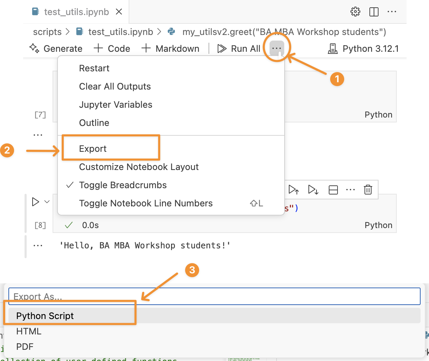Viewport: 429px width, 361px height.
Task: Click the Export As input field
Action: click(214, 296)
